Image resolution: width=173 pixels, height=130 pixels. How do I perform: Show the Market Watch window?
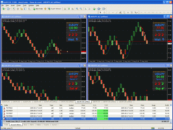coord(14,9)
